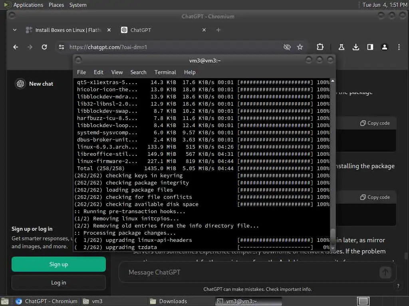The image size is (409, 306).
Task: Click the workspace switcher in taskbar
Action: point(363,301)
